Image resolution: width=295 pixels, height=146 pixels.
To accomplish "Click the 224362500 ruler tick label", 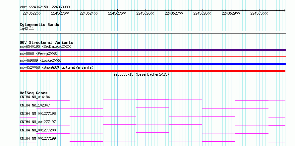I will coord(117,13).
